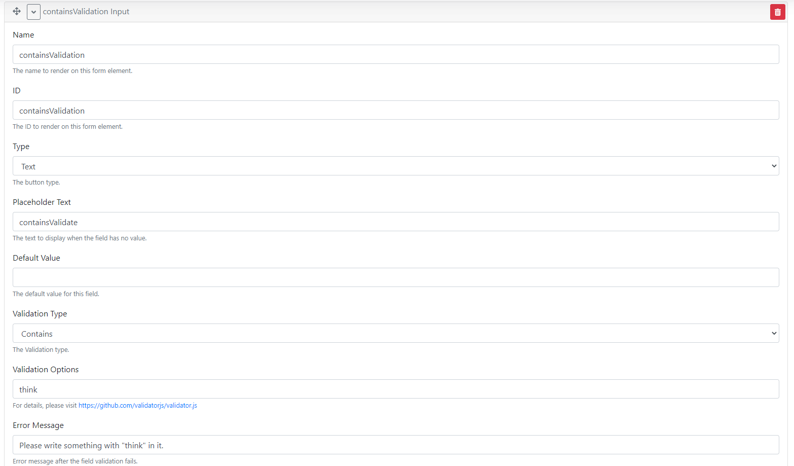
Task: Click the ID input field
Action: (x=396, y=110)
